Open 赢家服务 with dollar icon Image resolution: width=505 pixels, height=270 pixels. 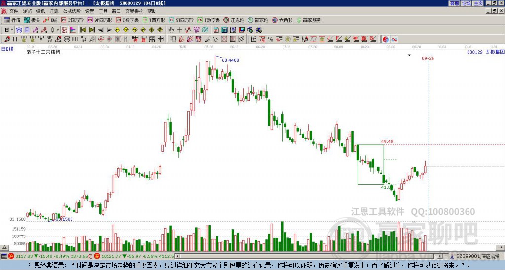click(309, 20)
